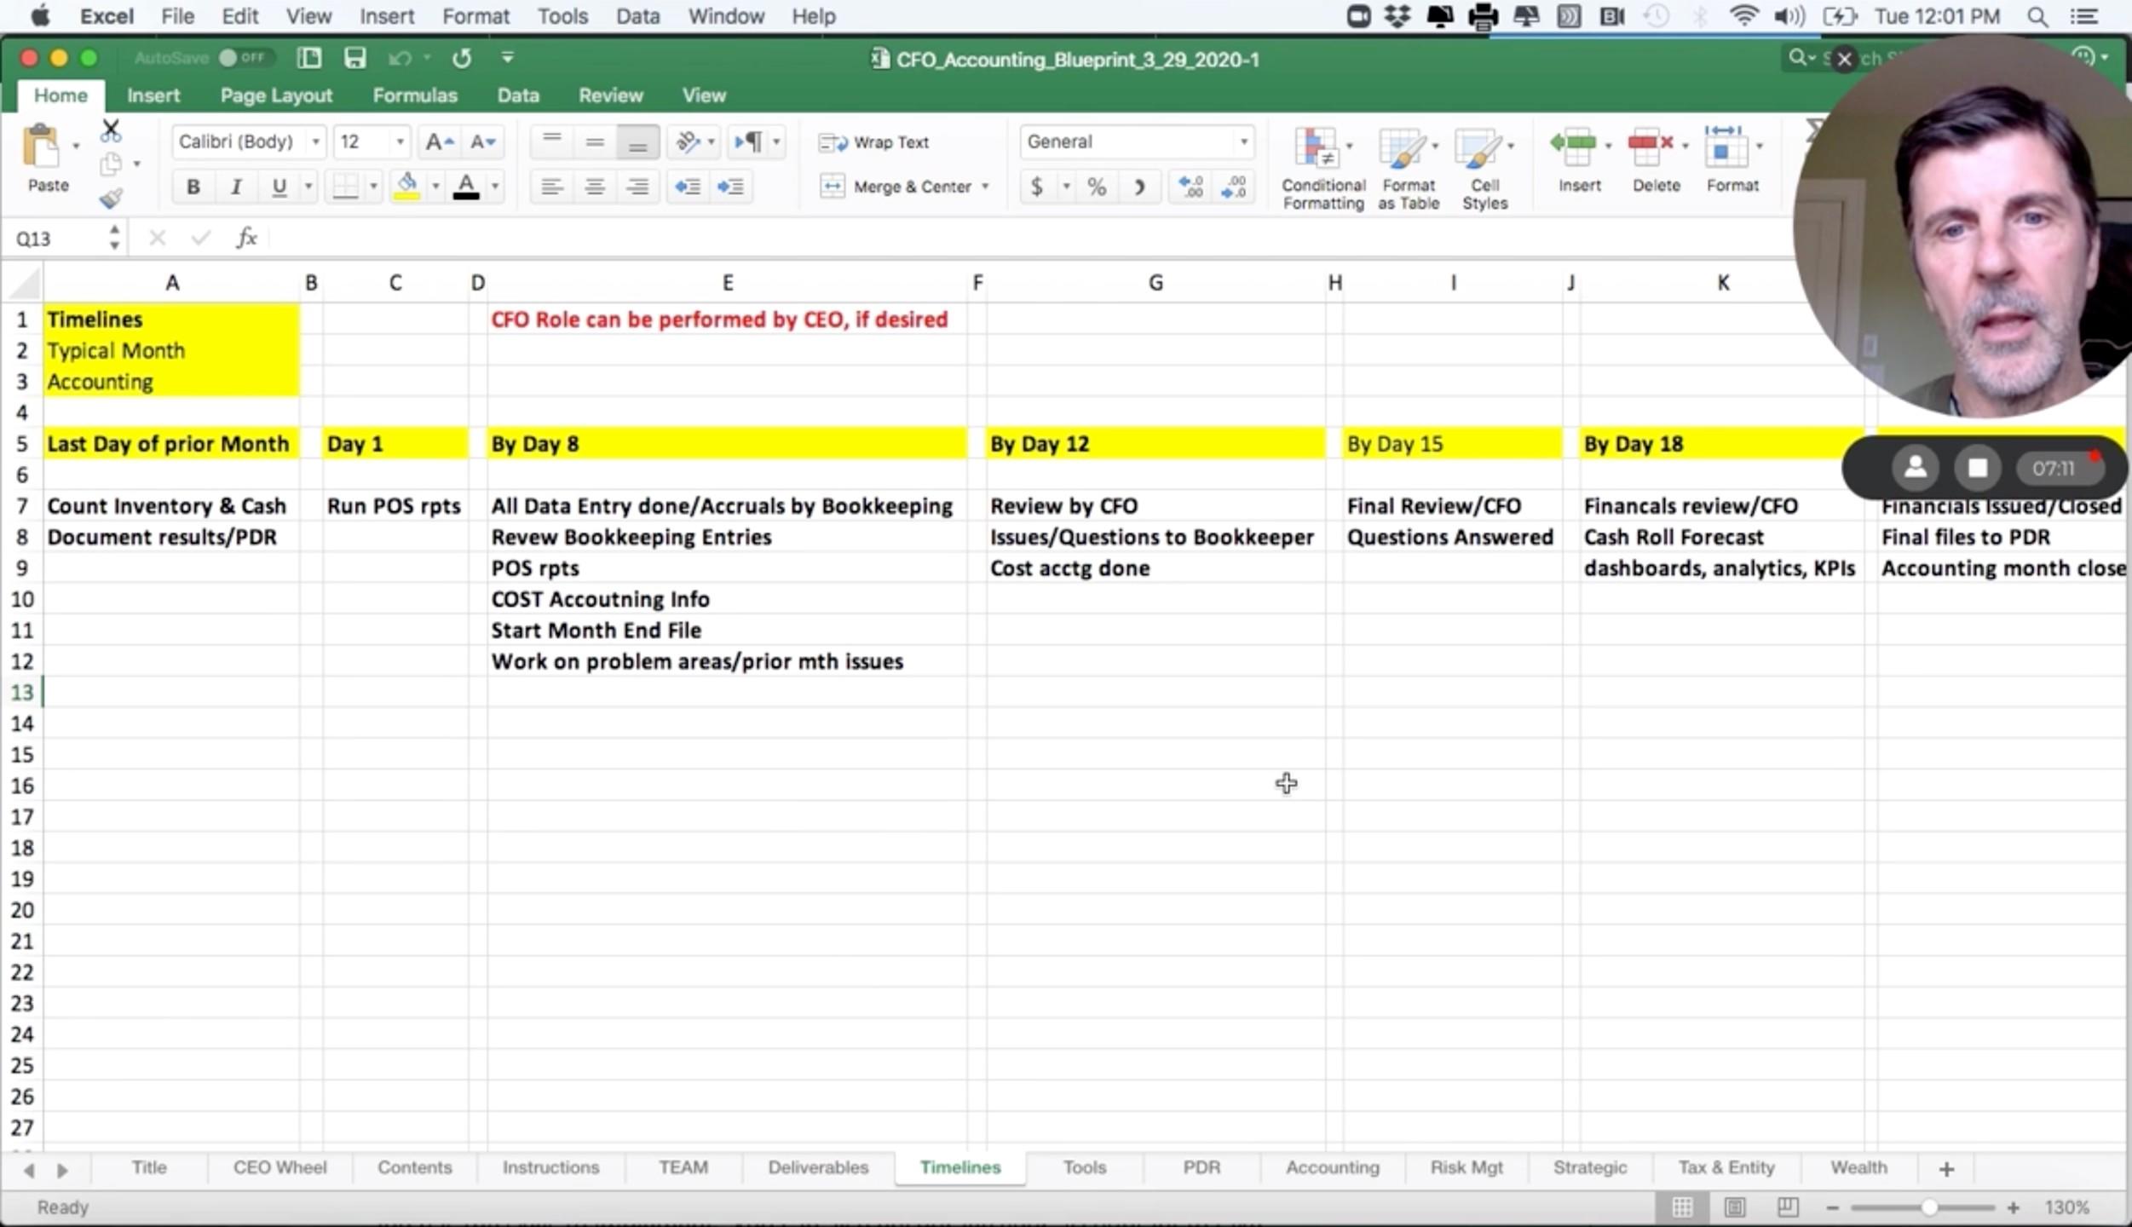The height and width of the screenshot is (1227, 2132).
Task: Toggle Bold formatting
Action: [x=193, y=187]
